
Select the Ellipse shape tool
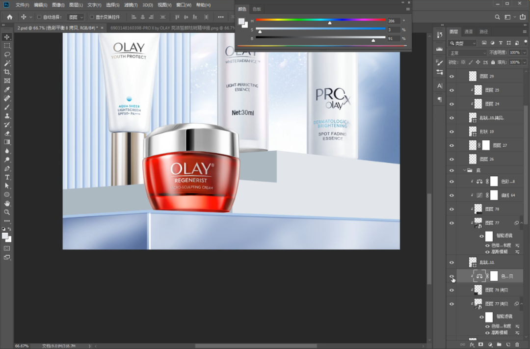7,194
